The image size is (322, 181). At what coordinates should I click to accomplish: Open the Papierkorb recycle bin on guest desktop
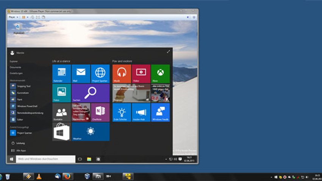[18, 29]
